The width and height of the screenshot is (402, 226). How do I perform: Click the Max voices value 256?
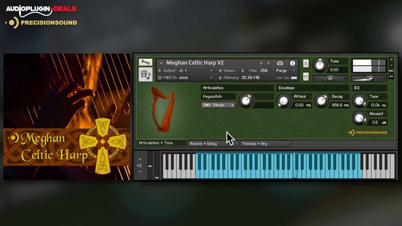coord(264,70)
